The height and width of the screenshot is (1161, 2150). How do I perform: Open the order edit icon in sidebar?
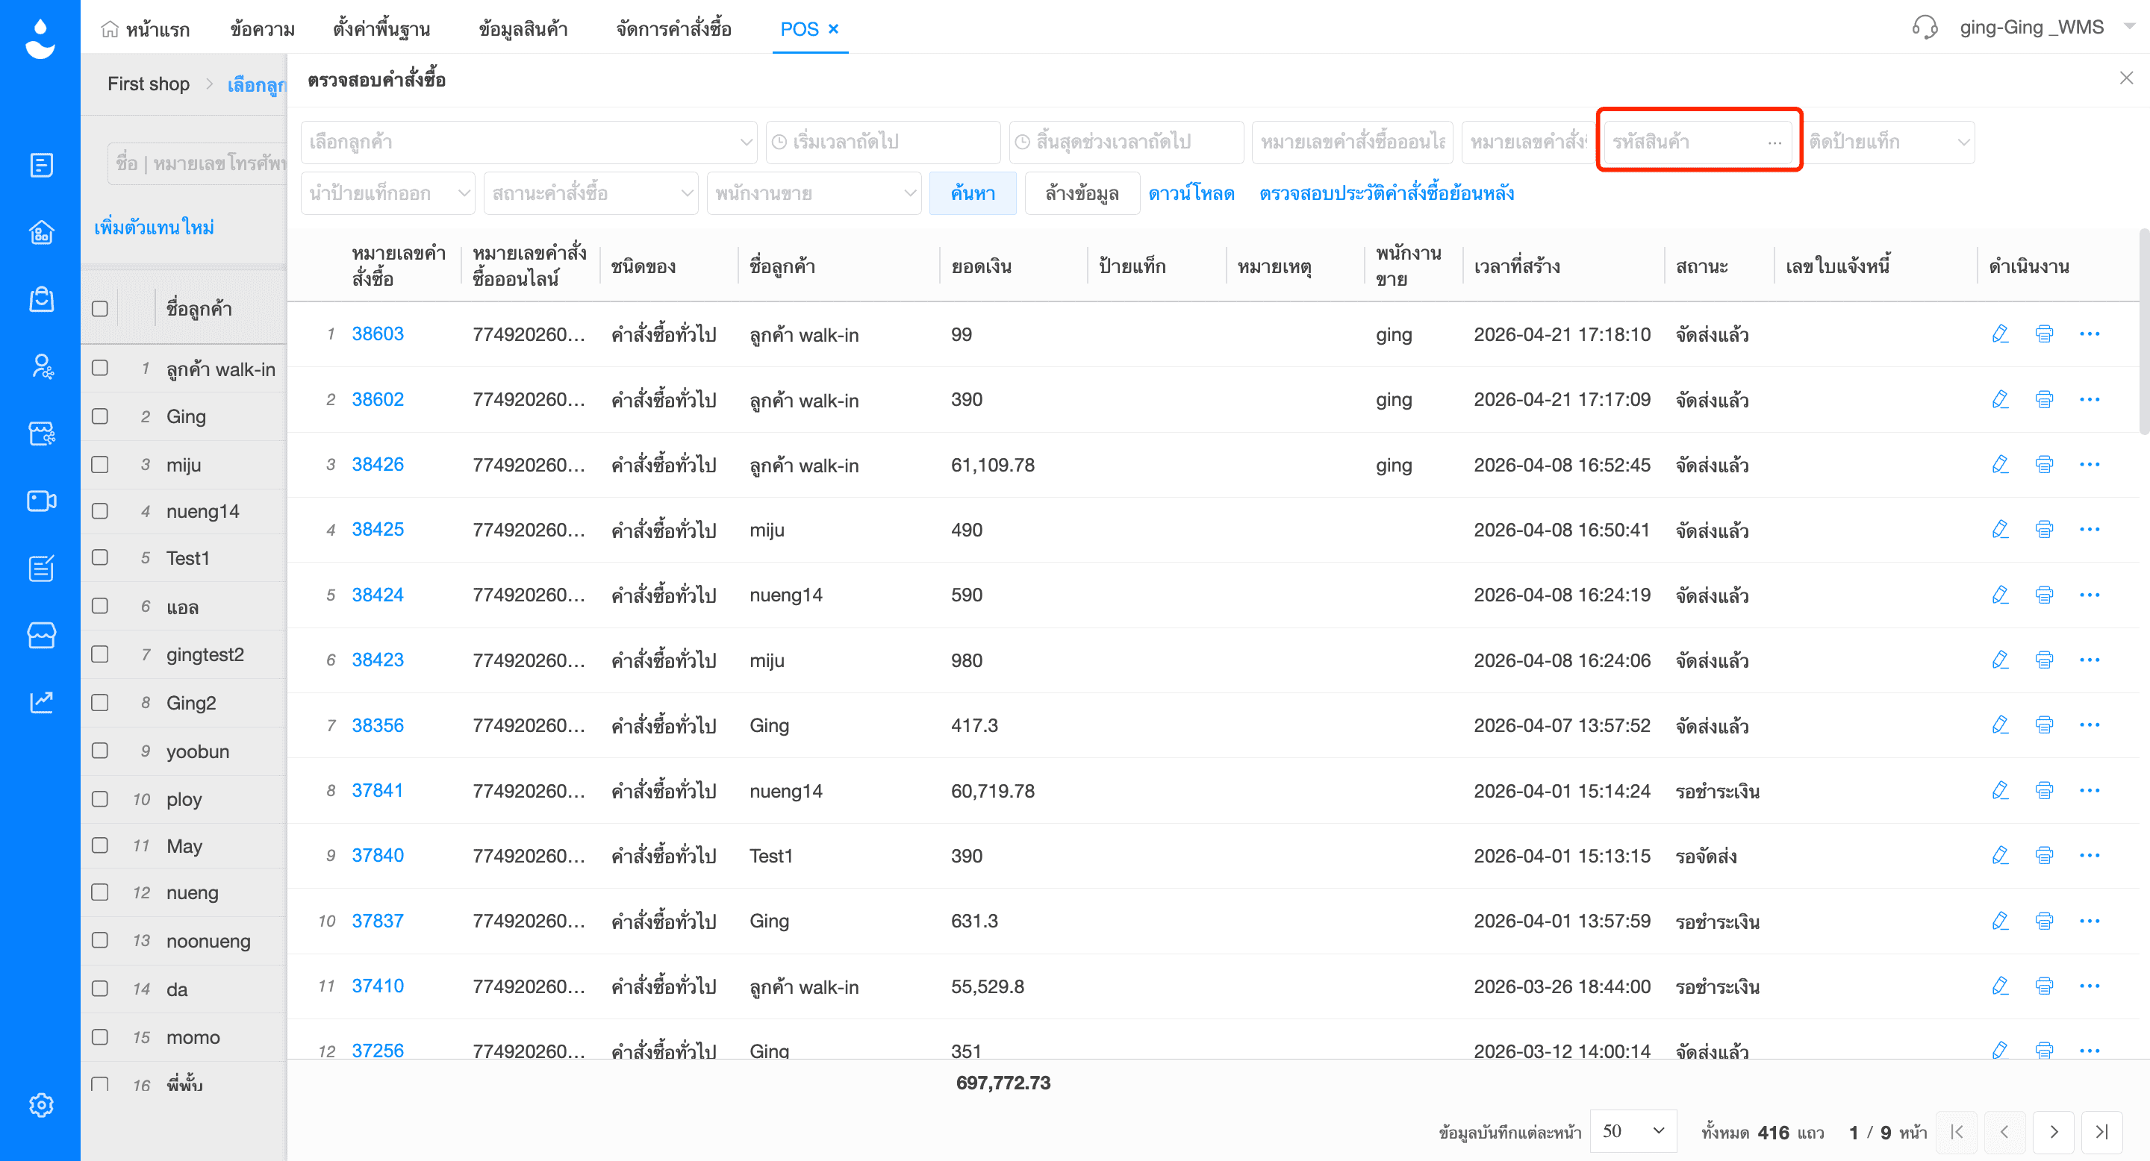[x=41, y=568]
